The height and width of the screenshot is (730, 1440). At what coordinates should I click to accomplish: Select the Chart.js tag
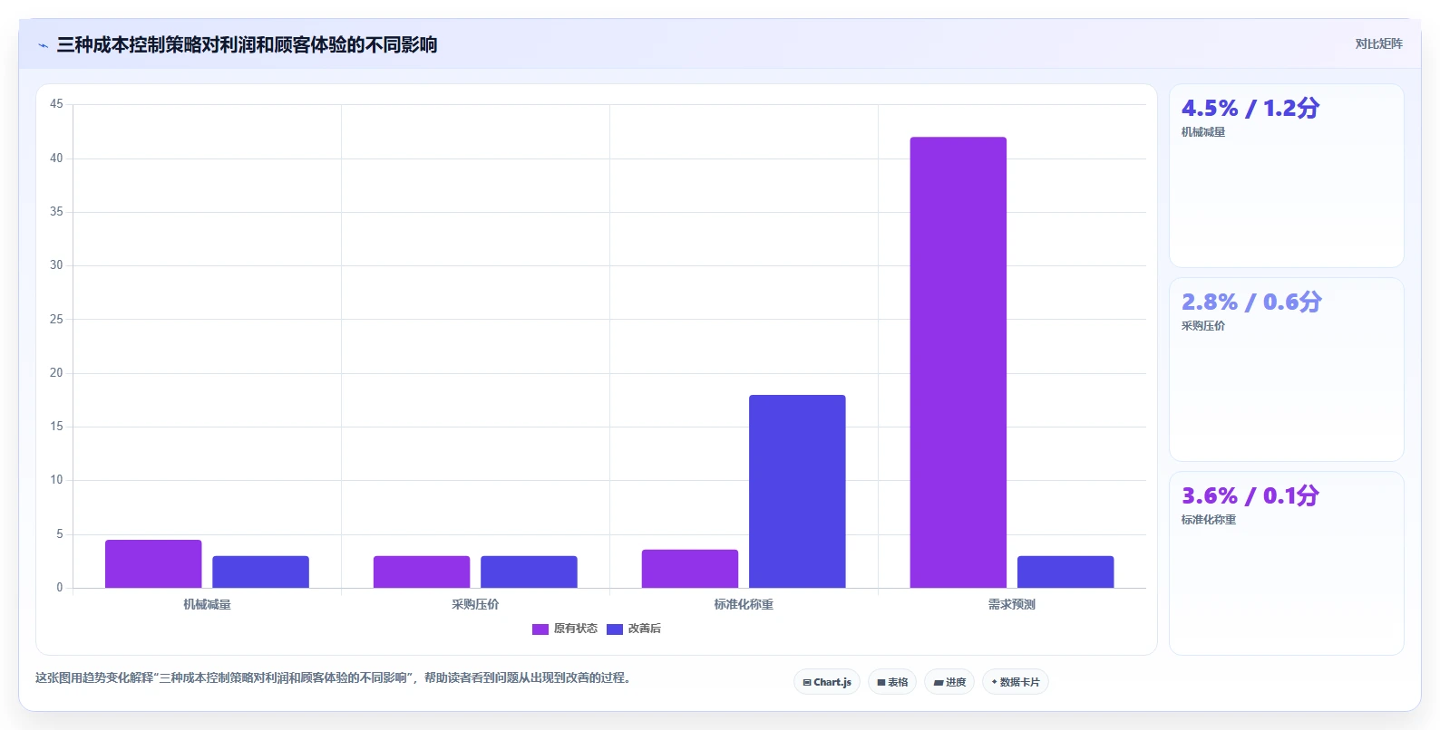pyautogui.click(x=827, y=682)
